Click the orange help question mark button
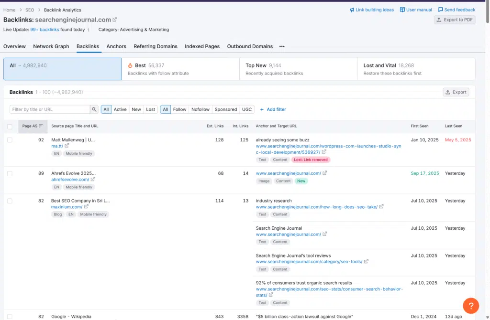The width and height of the screenshot is (490, 320). (470, 306)
